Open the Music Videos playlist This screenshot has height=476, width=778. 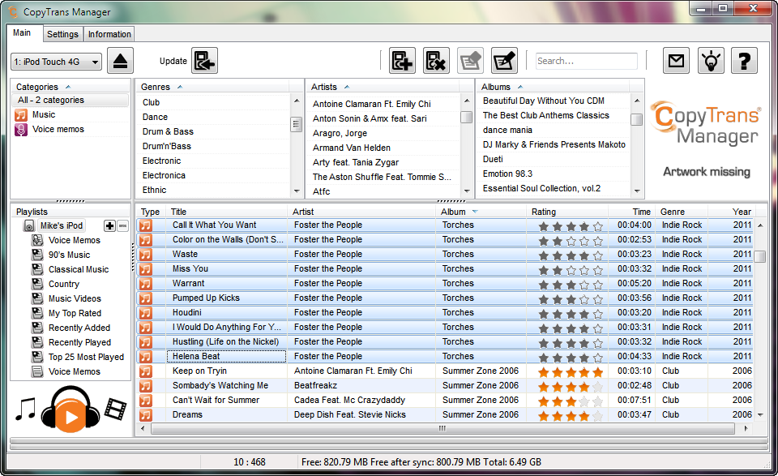[75, 298]
